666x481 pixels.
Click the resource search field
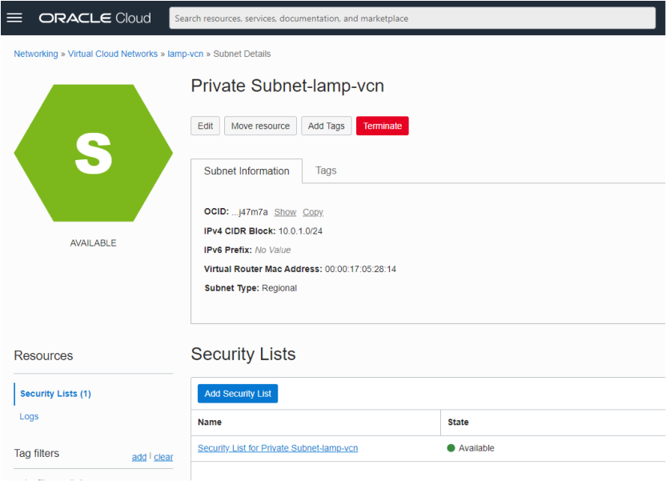(x=413, y=18)
